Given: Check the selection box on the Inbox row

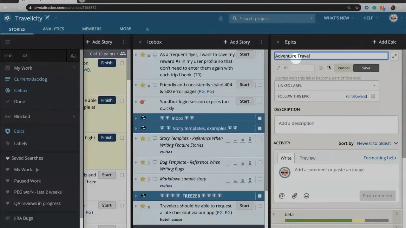Looking at the screenshot, I should (x=259, y=118).
